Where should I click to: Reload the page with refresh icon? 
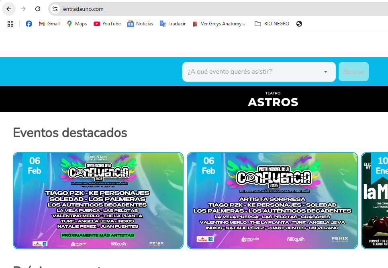coord(38,9)
